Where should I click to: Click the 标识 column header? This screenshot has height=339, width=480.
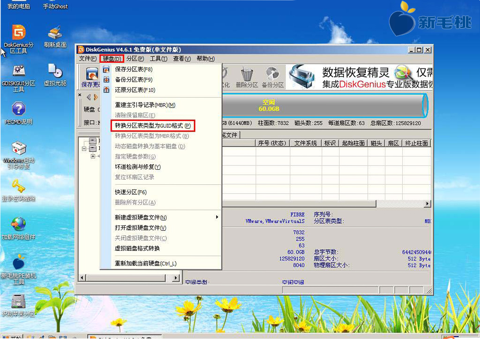[x=330, y=143]
